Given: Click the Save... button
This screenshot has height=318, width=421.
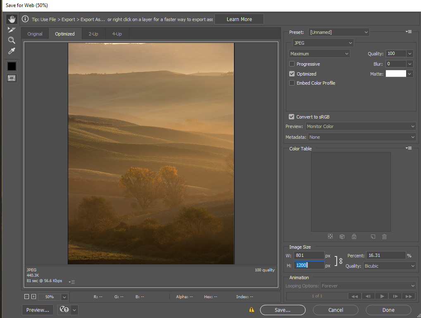Looking at the screenshot, I should (x=283, y=310).
